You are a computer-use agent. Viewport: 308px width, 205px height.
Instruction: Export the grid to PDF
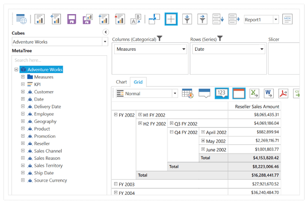[283, 93]
